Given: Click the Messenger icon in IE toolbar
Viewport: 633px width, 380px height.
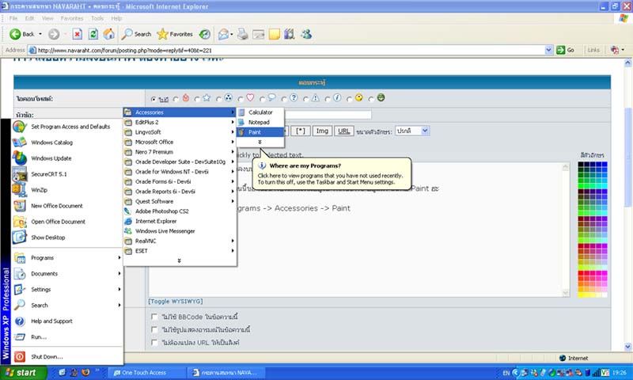Looking at the screenshot, I should tap(306, 34).
